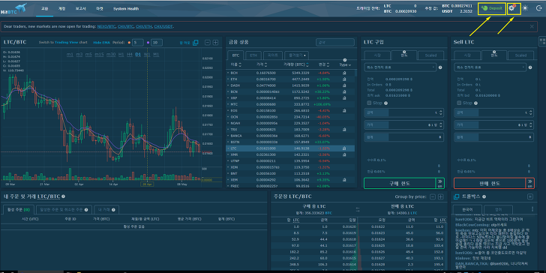Follow the NEXO/BTC link in announcement
Viewport: 546px width, 273px height.
[x=106, y=26]
